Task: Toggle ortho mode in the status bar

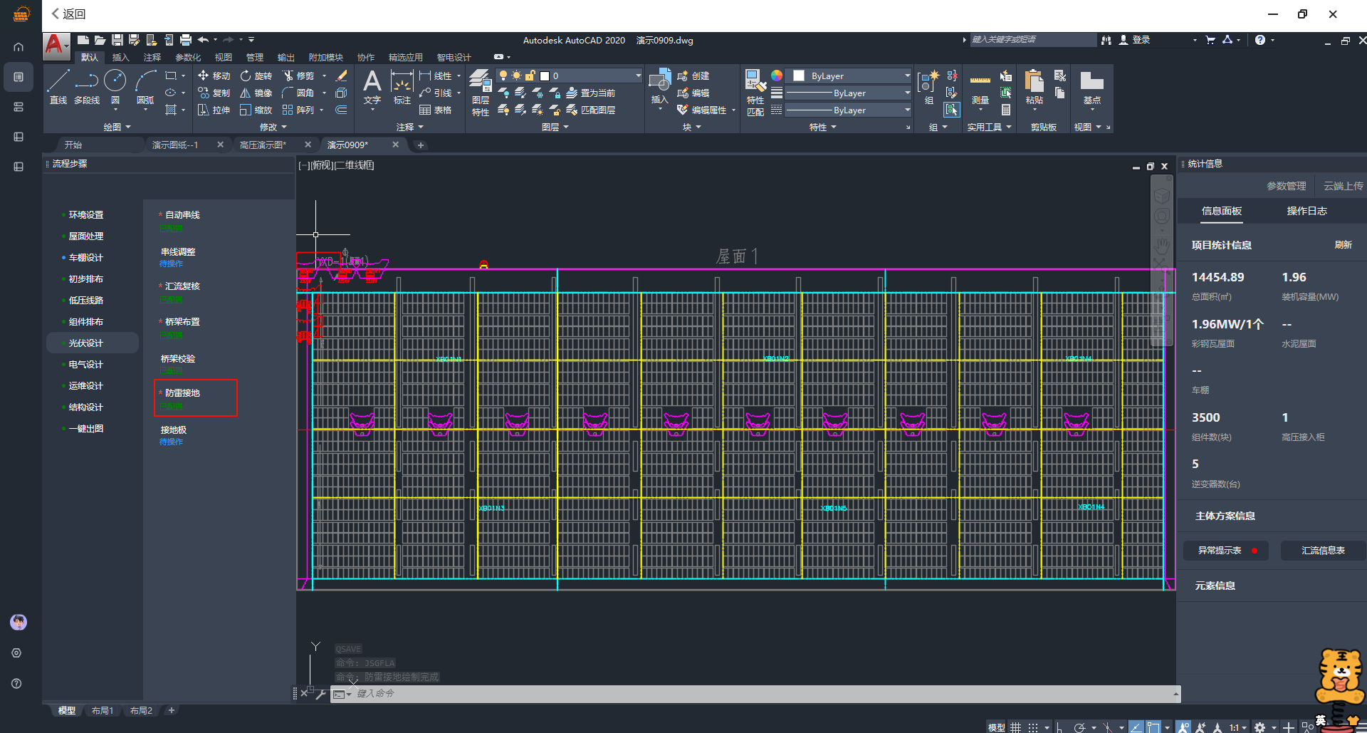Action: click(x=1059, y=727)
